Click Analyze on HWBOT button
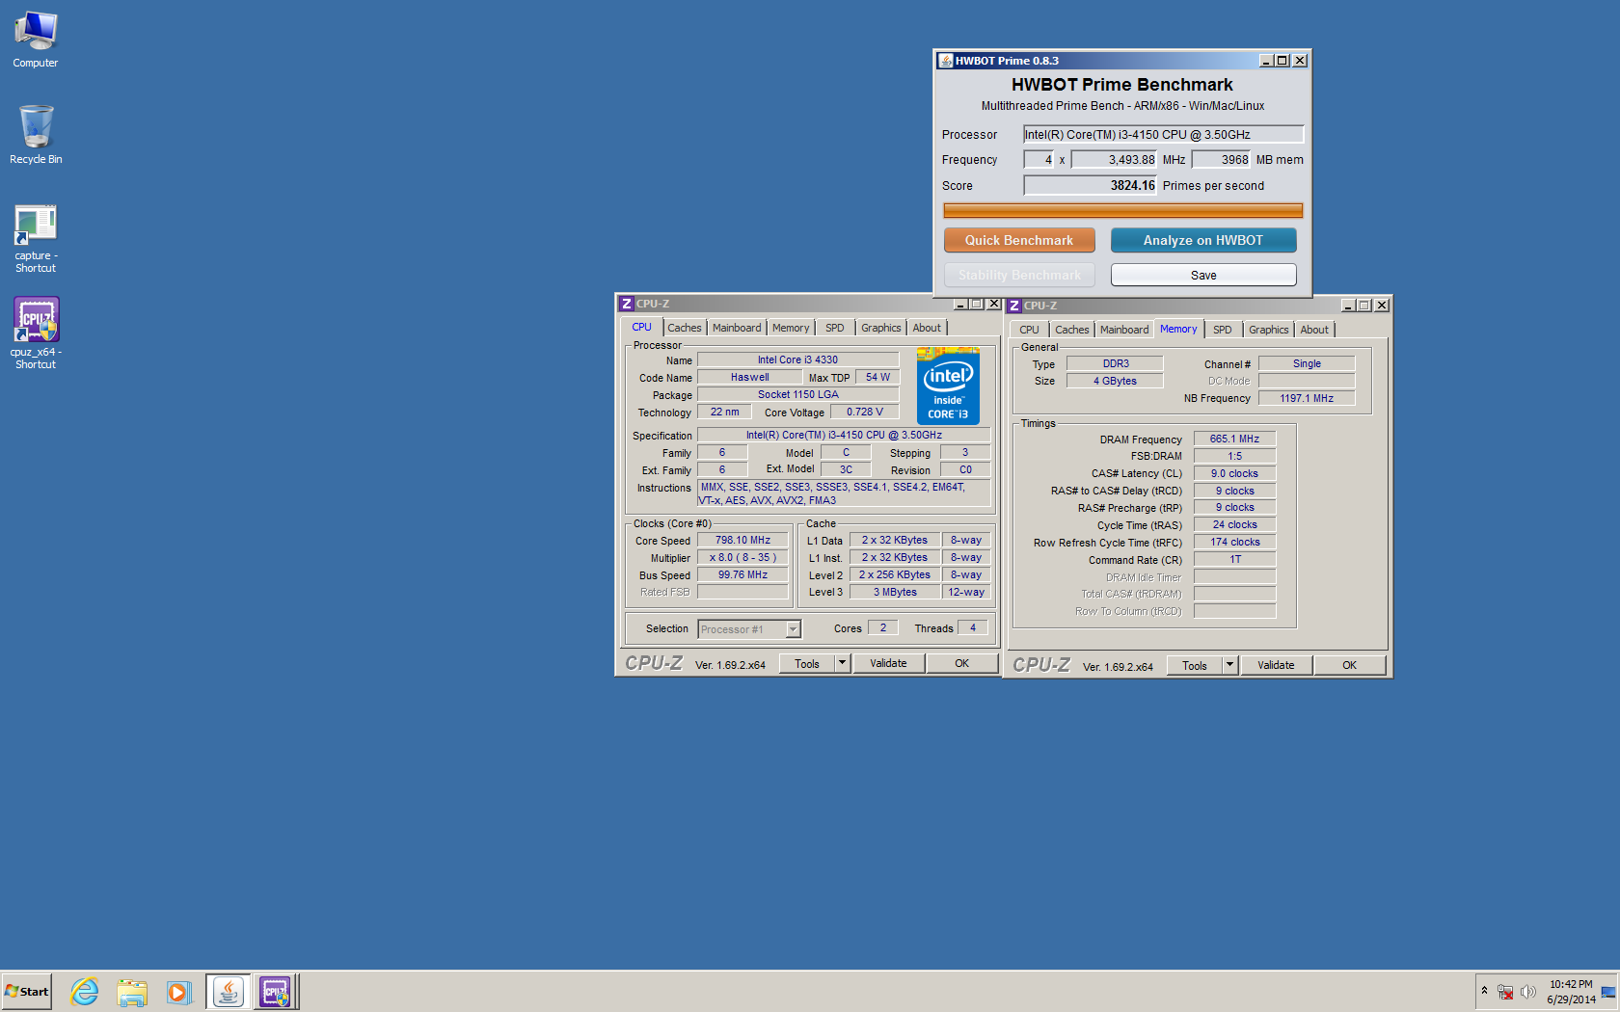1620x1012 pixels. (1203, 240)
